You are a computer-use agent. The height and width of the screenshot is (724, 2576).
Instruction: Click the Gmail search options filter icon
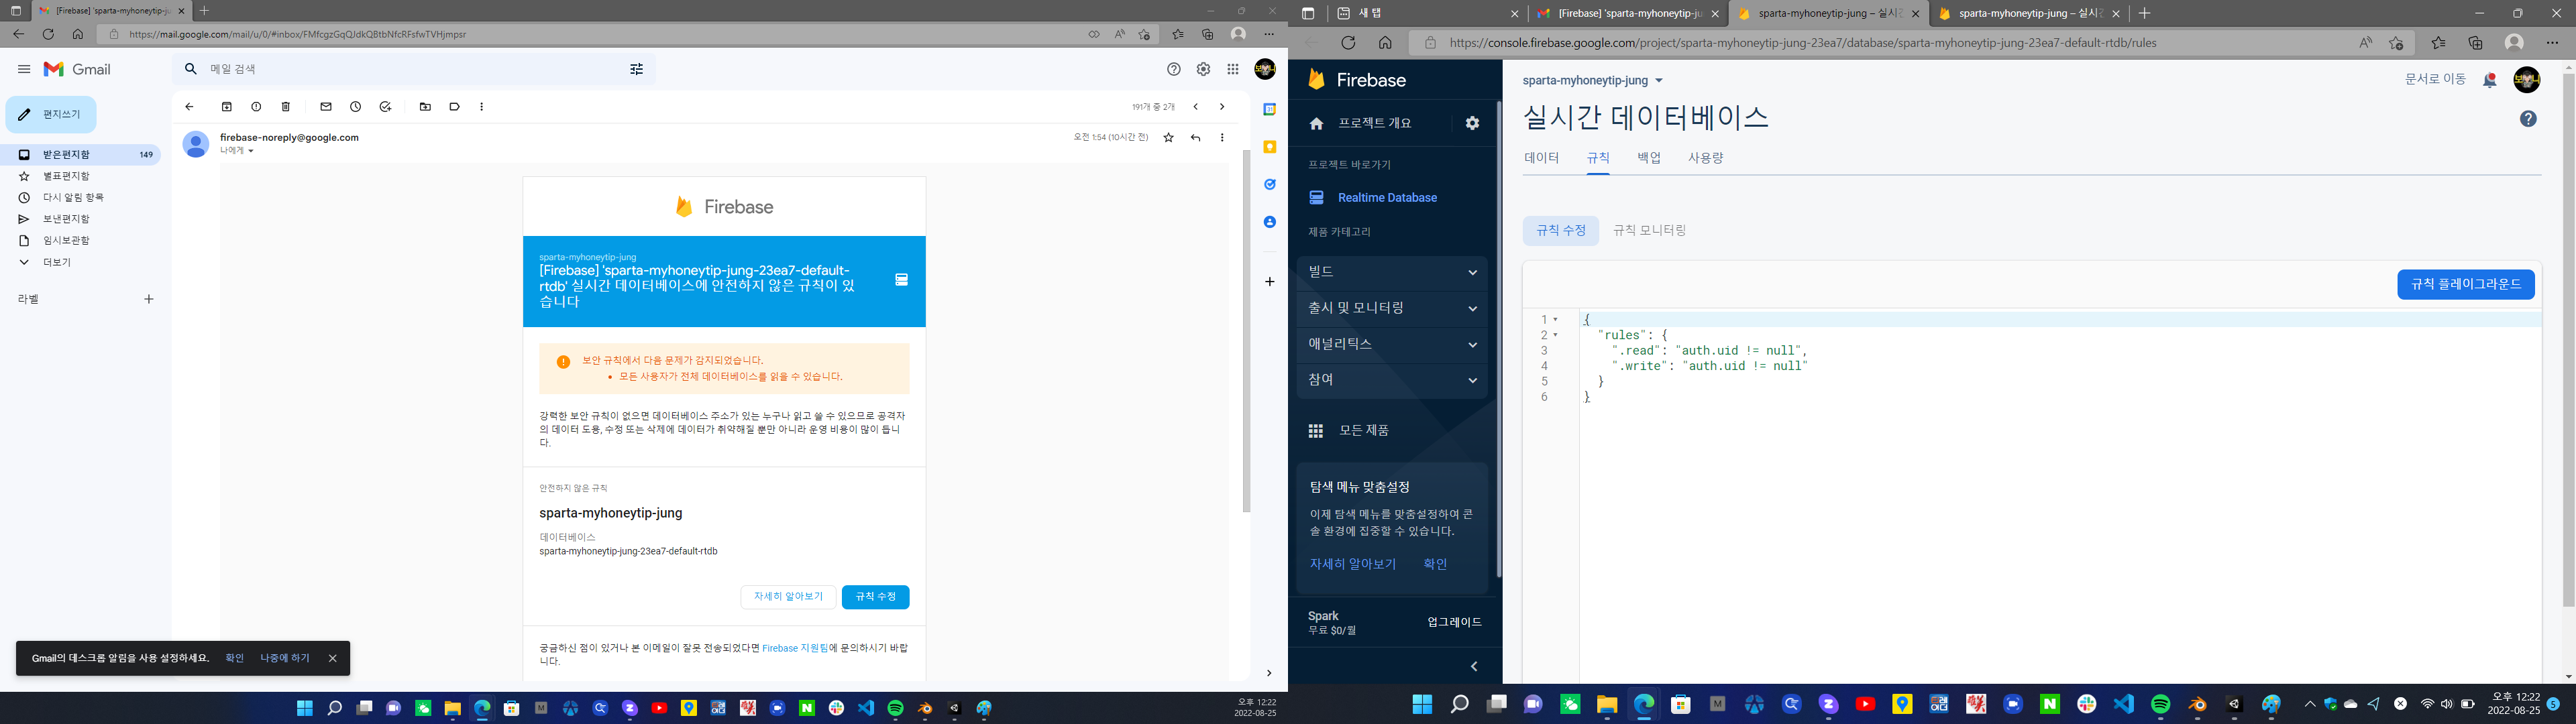tap(636, 69)
